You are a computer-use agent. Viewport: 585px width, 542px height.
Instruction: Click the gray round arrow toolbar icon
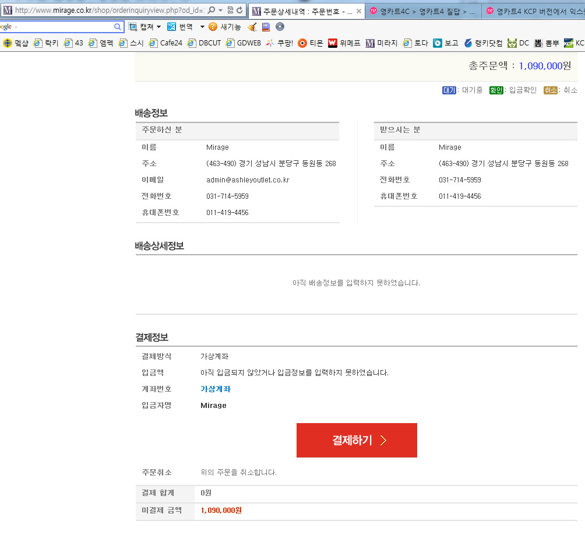pyautogui.click(x=280, y=27)
